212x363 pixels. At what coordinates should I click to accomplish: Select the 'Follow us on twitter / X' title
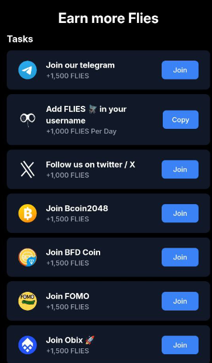pos(91,165)
